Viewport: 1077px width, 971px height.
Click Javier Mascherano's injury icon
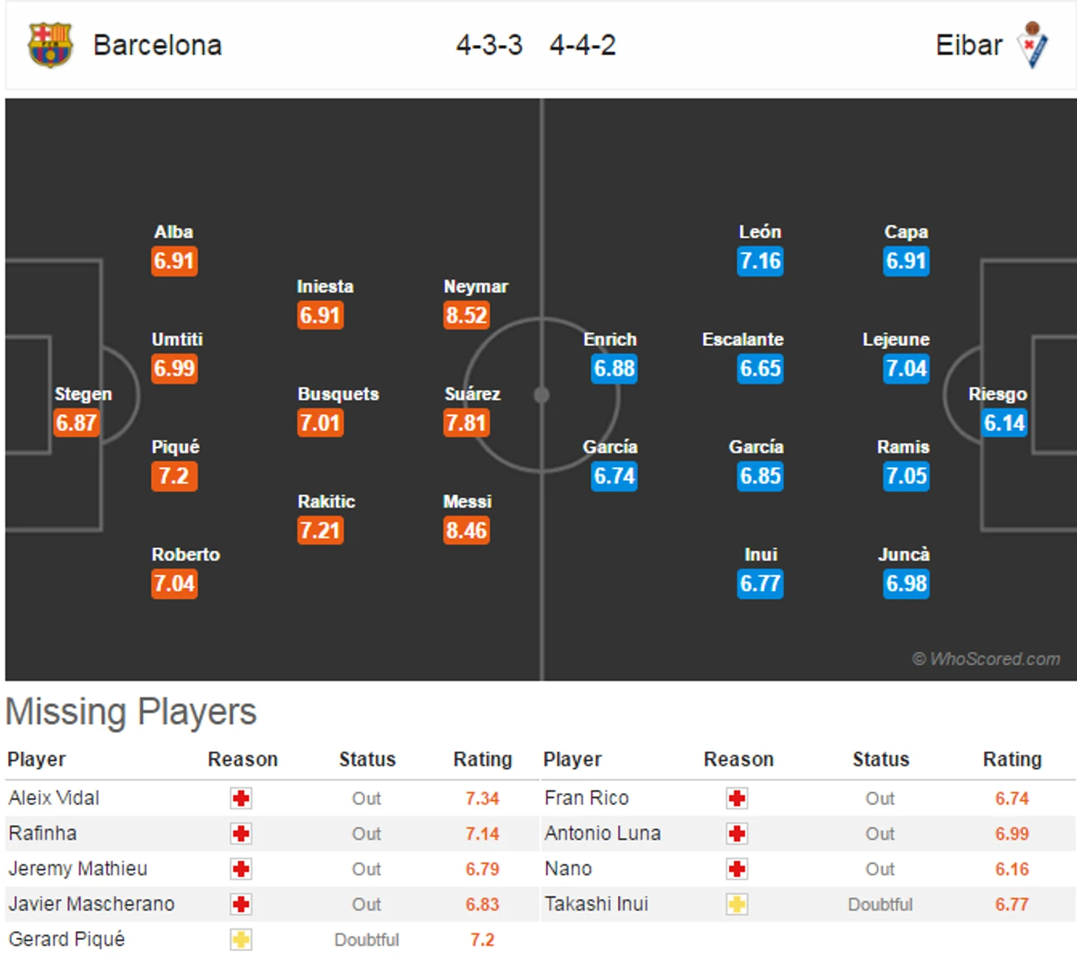click(x=240, y=905)
